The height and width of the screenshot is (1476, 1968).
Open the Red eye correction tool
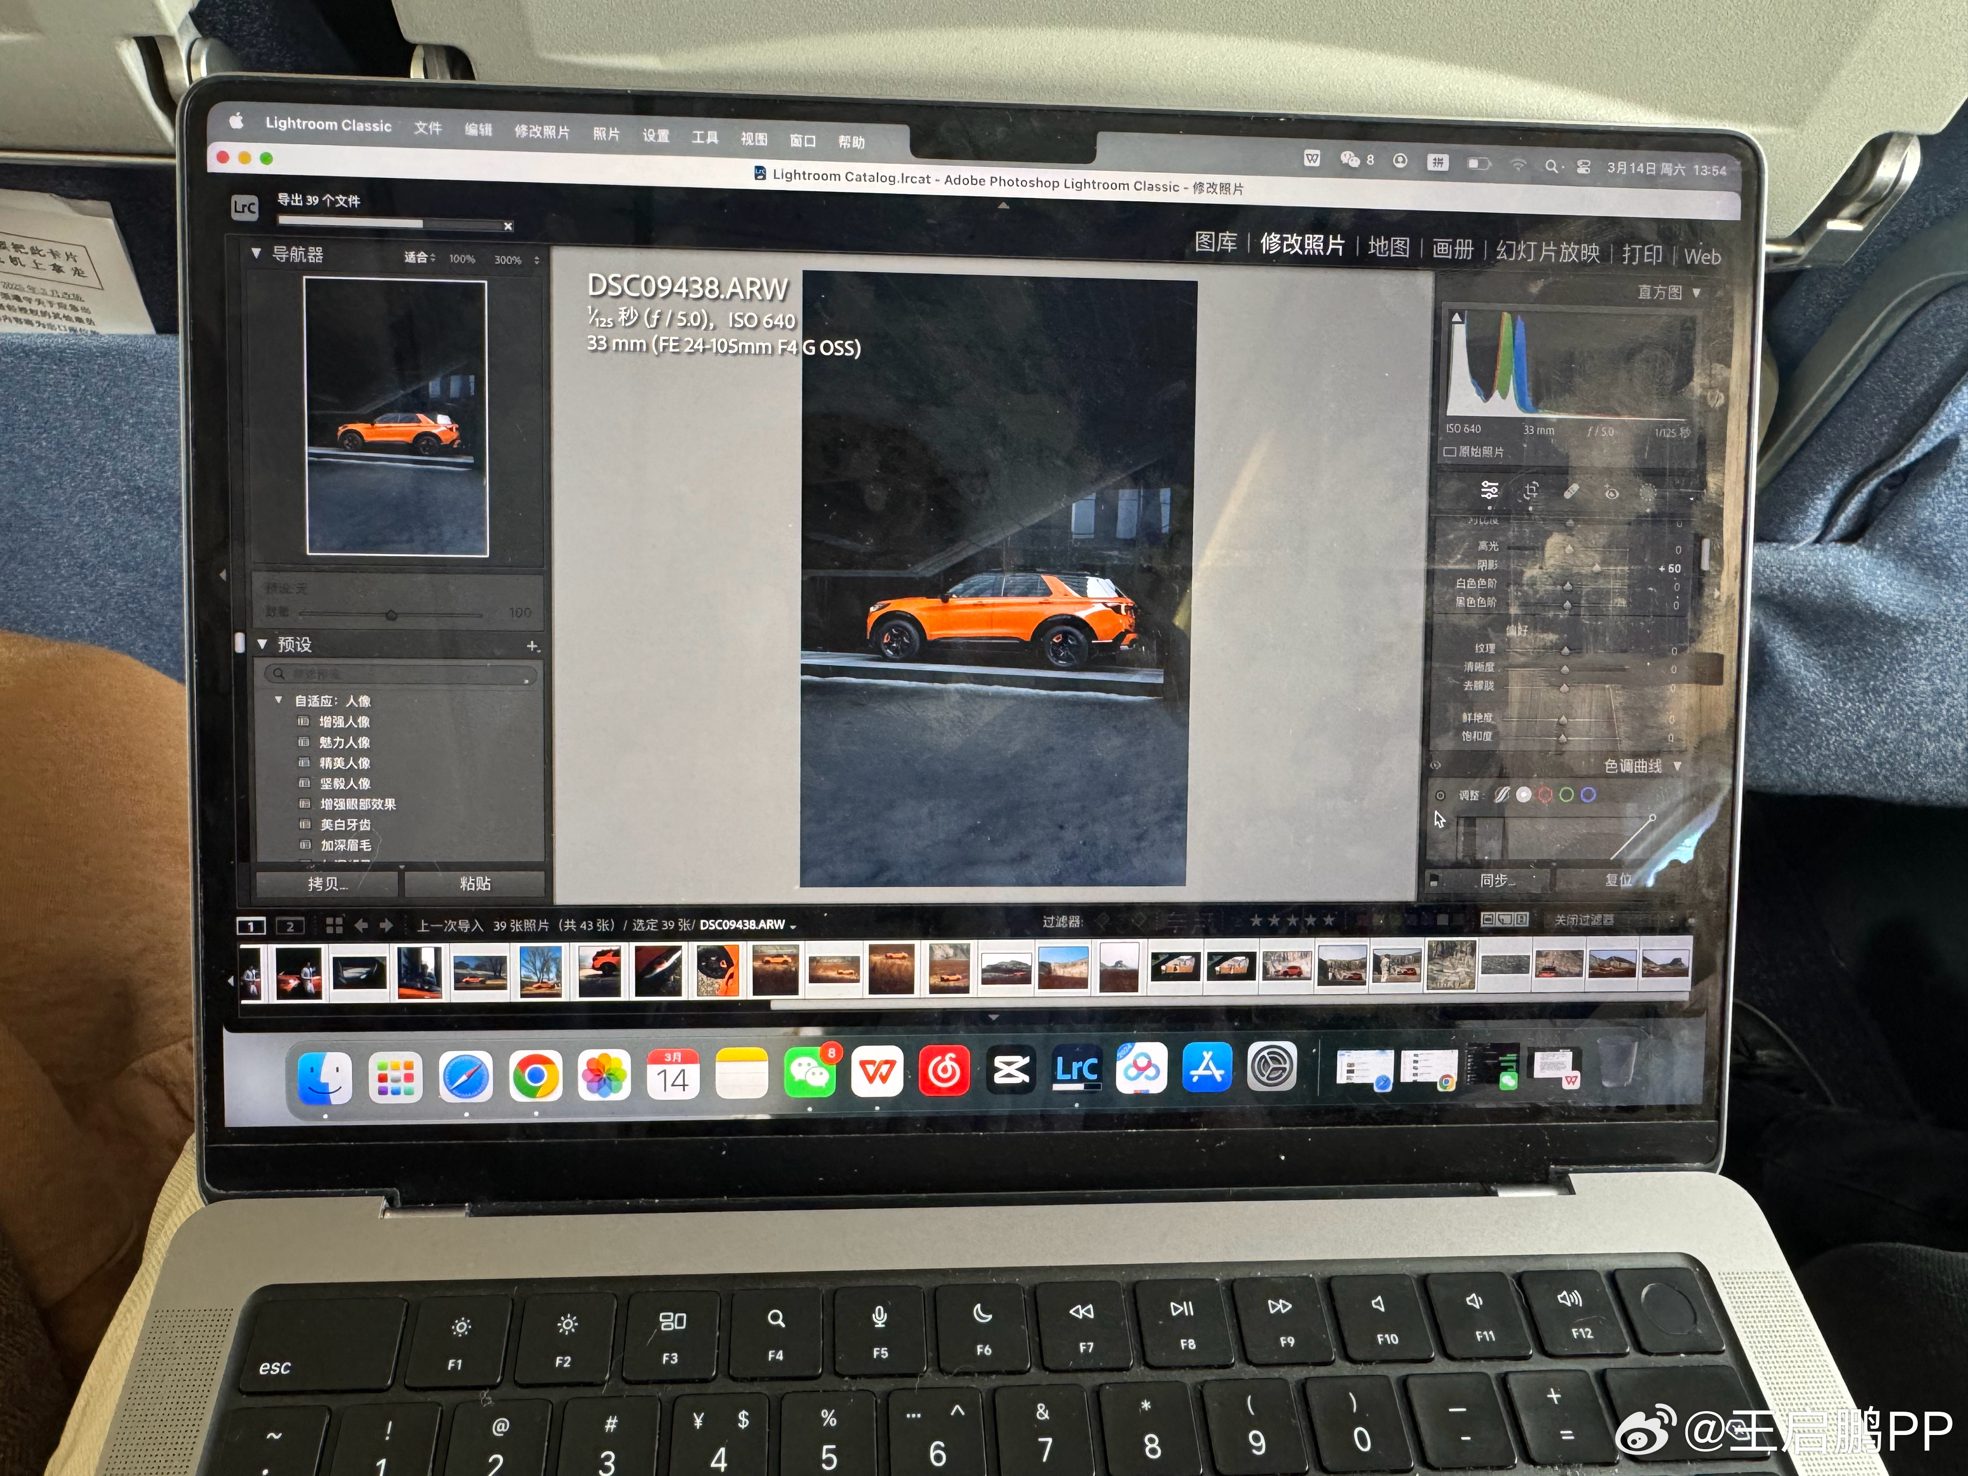pyautogui.click(x=1611, y=492)
